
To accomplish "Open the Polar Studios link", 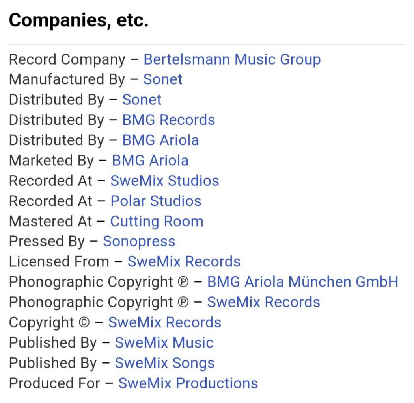I will click(156, 201).
